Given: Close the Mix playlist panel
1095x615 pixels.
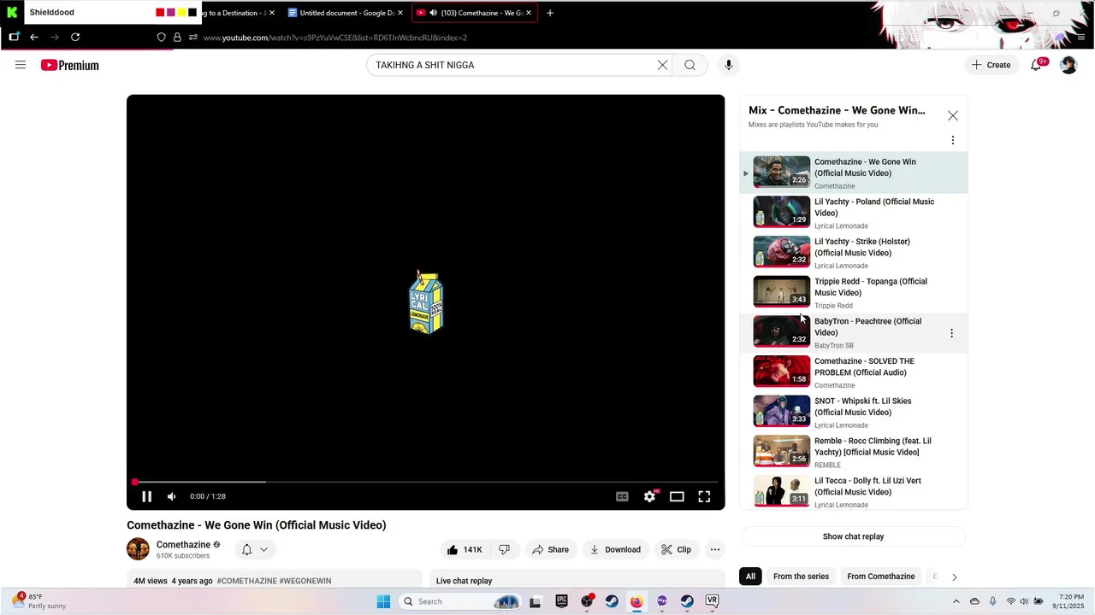Looking at the screenshot, I should point(952,115).
